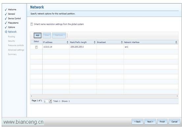Go to the Welcome step
Viewport: 182px width, 127px height.
click(12, 10)
